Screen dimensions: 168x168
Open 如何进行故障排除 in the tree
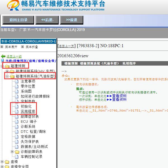[35, 96]
